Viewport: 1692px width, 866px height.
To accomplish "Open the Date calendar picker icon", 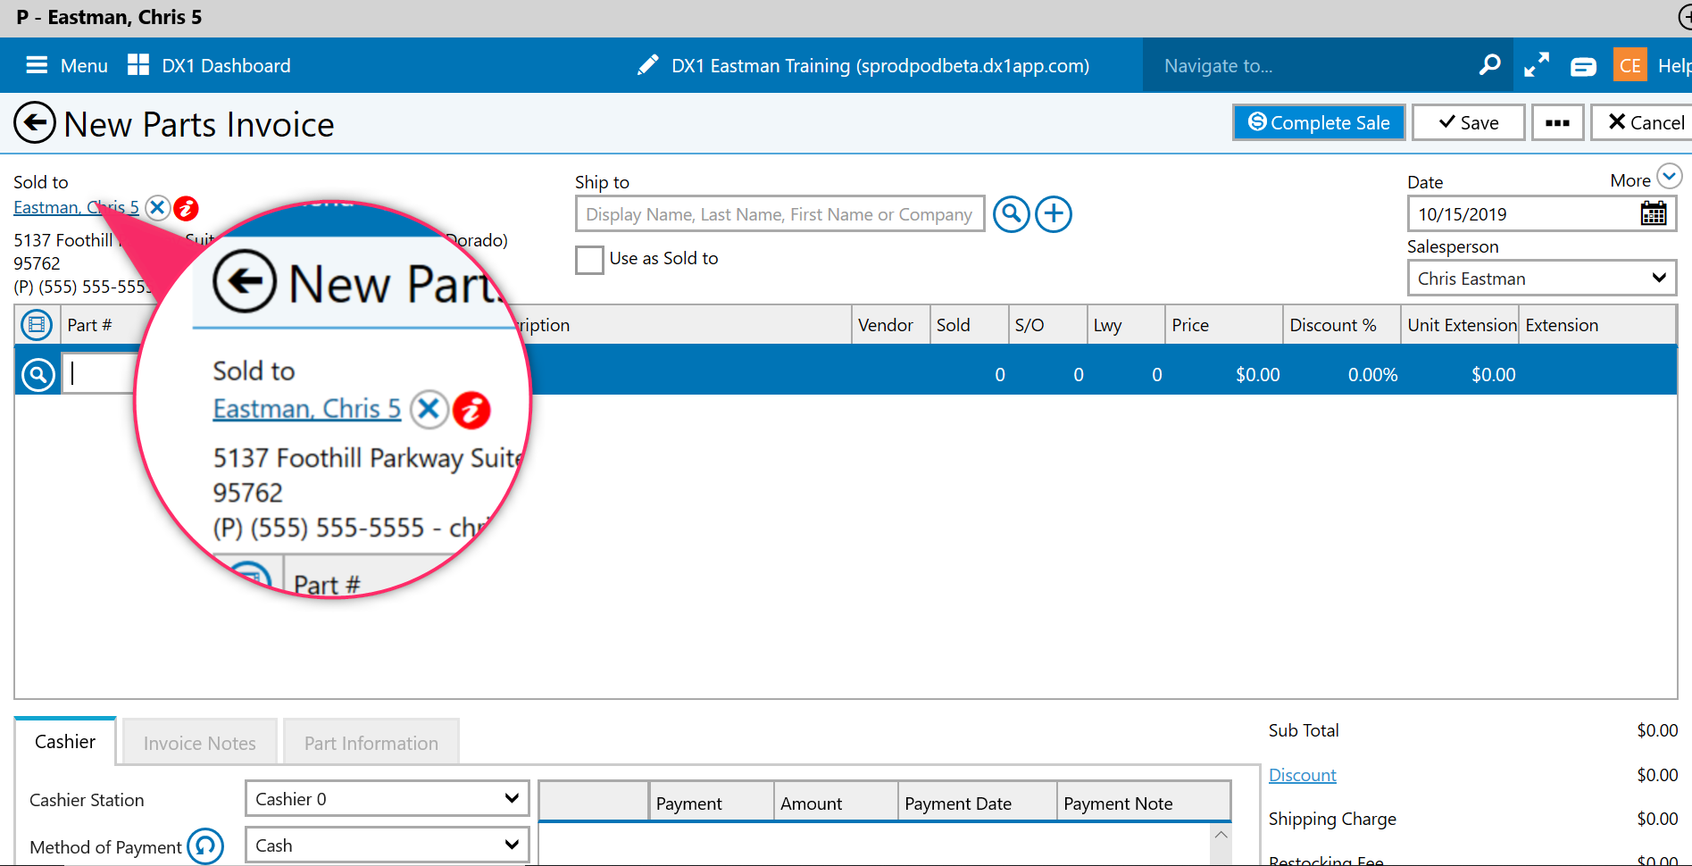I will pyautogui.click(x=1654, y=214).
